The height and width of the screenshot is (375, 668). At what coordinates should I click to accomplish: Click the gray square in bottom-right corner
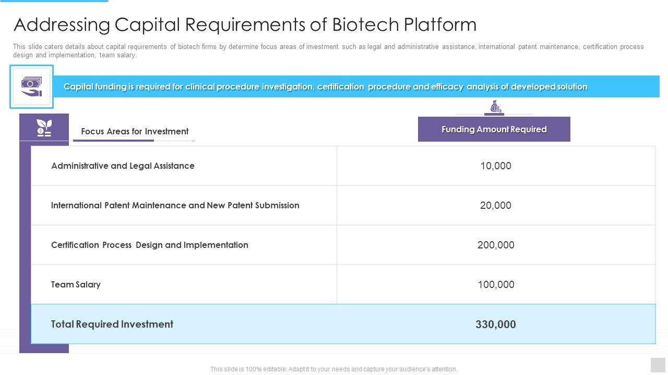click(658, 365)
